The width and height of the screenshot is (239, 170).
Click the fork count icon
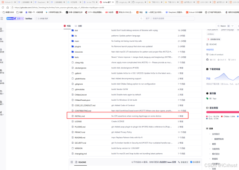click(x=229, y=60)
